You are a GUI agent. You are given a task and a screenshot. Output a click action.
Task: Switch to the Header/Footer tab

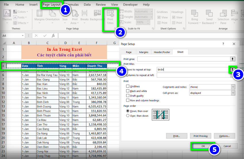click(162, 52)
